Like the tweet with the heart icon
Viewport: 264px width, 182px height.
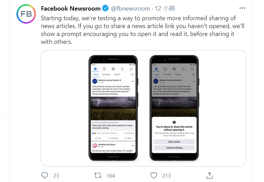click(154, 175)
